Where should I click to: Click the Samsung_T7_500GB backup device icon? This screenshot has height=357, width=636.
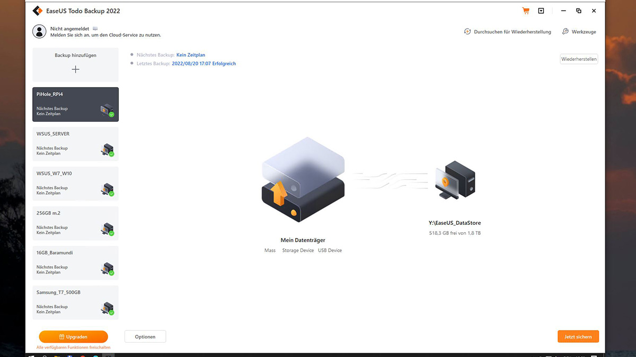point(108,308)
